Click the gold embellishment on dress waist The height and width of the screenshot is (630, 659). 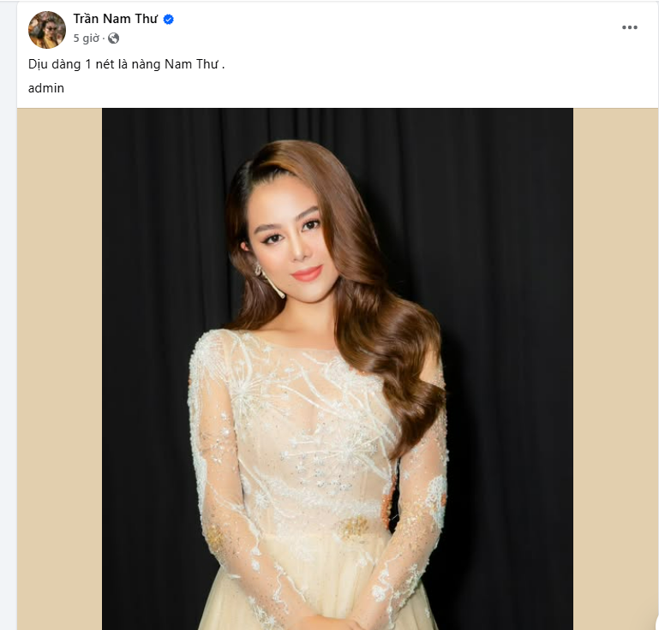coord(353,528)
